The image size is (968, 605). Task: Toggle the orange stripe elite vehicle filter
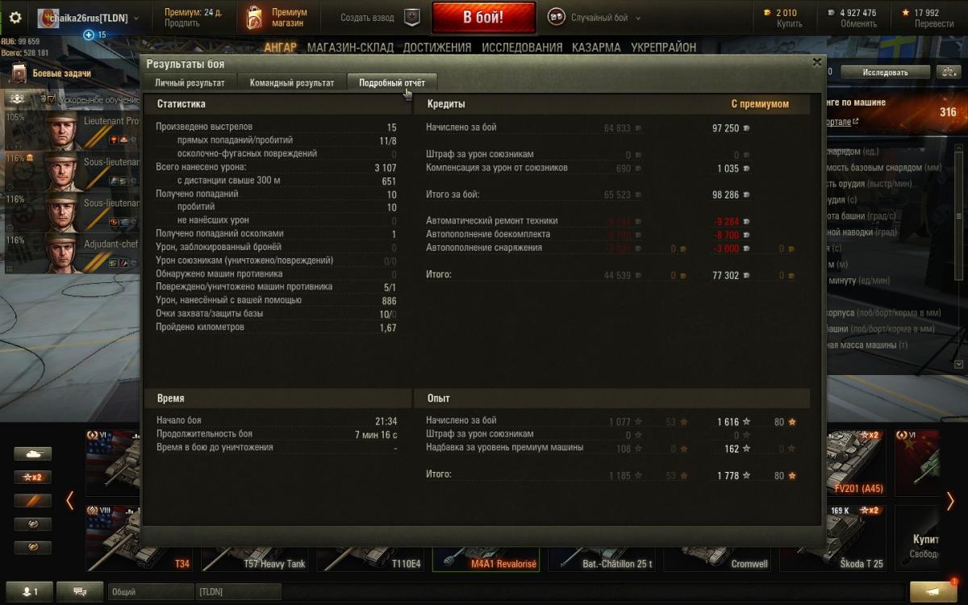point(32,501)
